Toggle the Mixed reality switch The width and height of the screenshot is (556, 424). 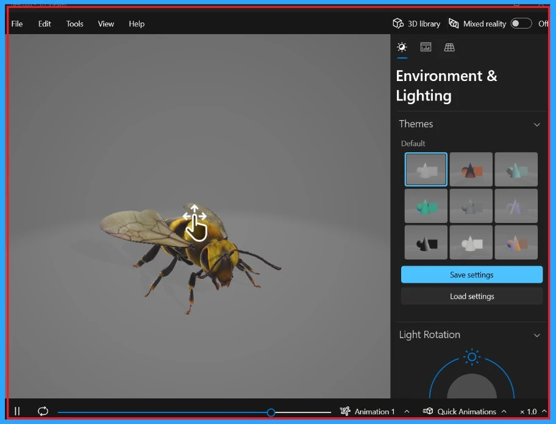coord(521,23)
